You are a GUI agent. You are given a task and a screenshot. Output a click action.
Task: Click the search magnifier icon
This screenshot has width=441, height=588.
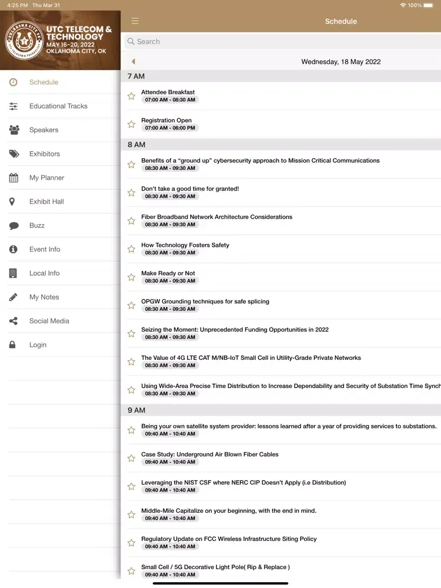click(131, 41)
